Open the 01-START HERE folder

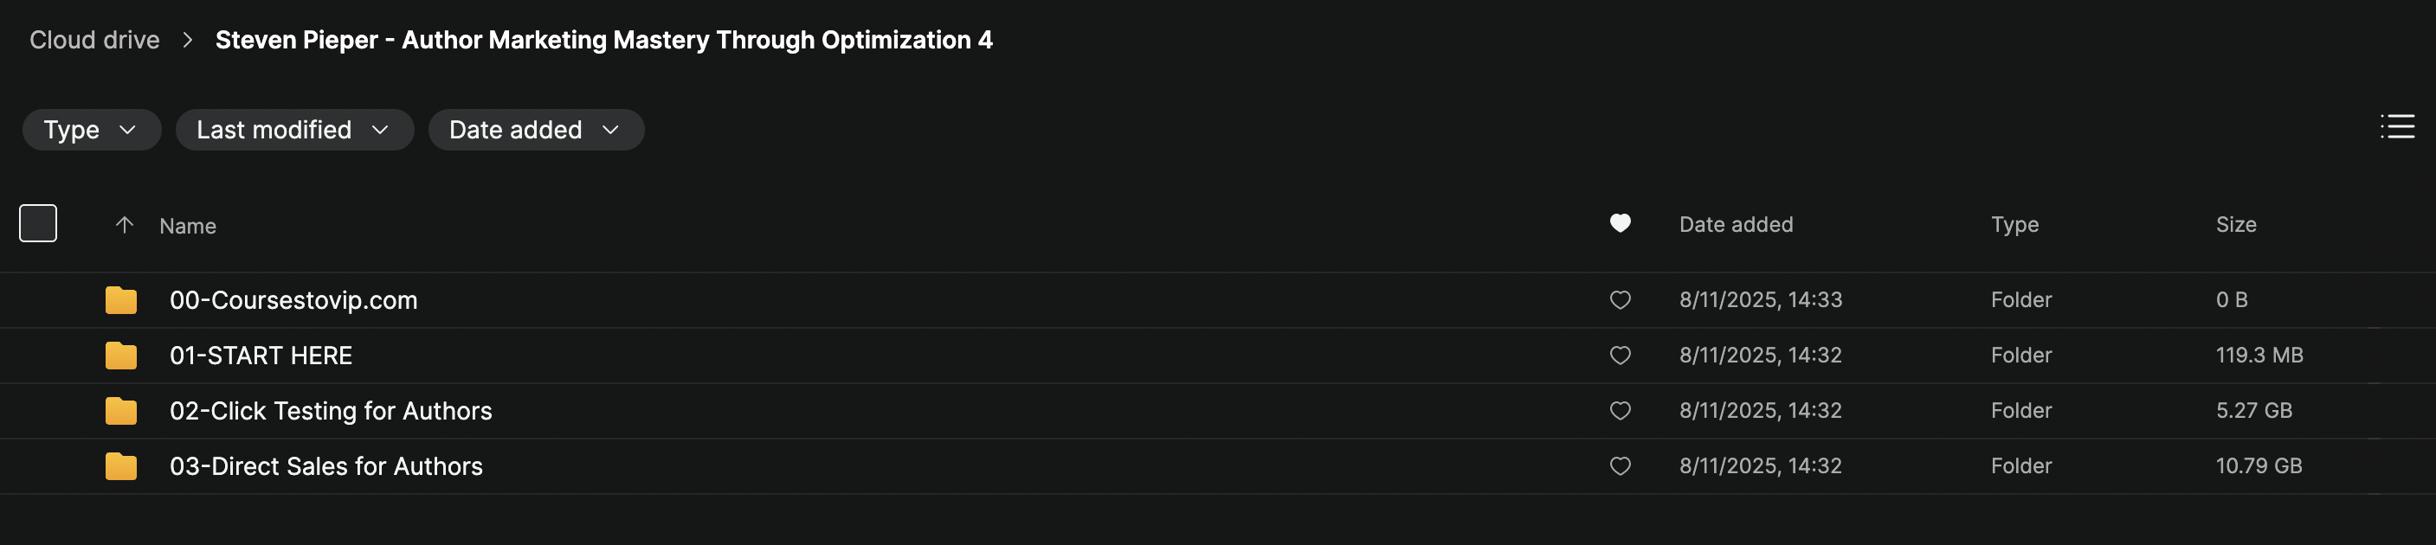coord(261,356)
